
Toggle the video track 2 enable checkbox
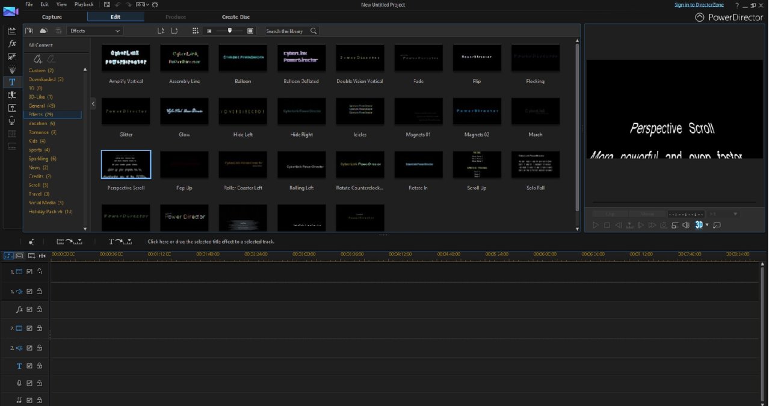29,328
